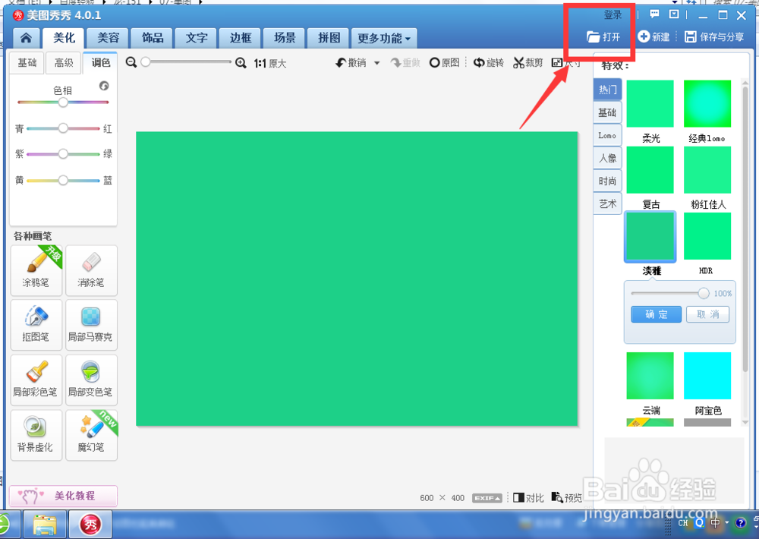Select the 美化 tab
This screenshot has width=759, height=539.
[x=64, y=38]
